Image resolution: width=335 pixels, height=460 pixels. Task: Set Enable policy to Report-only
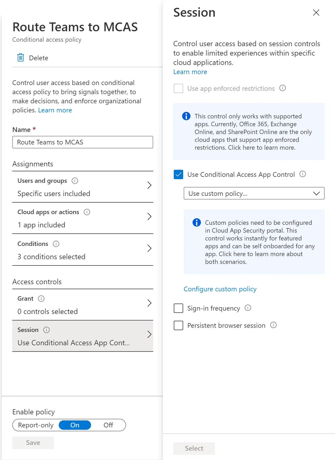pyautogui.click(x=36, y=425)
